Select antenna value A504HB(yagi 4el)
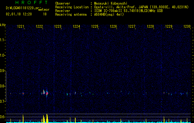The height and width of the screenshot is (123, 194). pos(109,14)
